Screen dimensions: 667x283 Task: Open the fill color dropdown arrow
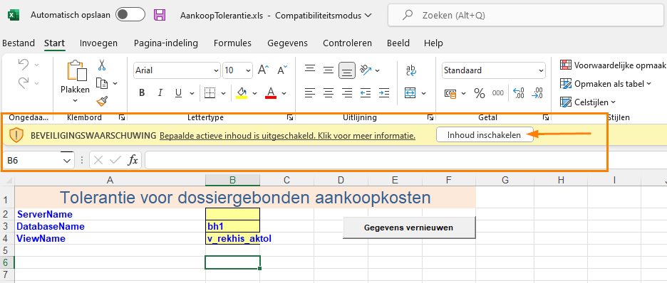point(255,93)
